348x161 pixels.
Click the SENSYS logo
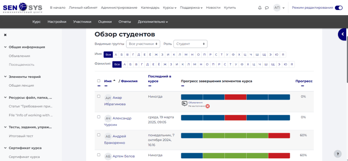point(23,8)
